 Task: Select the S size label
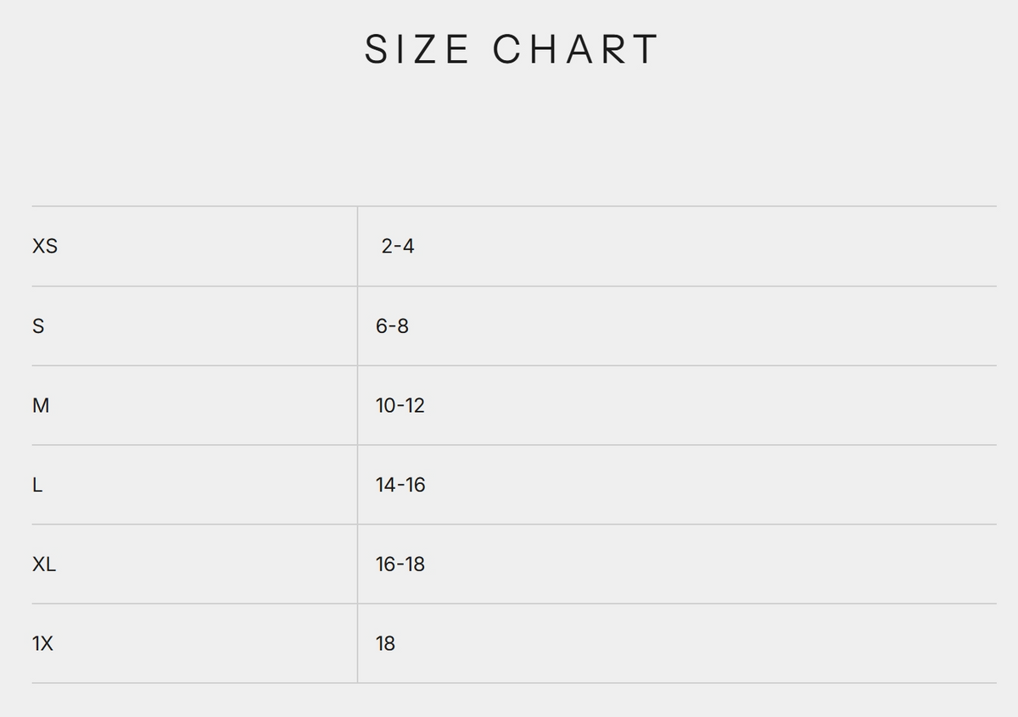coord(37,326)
